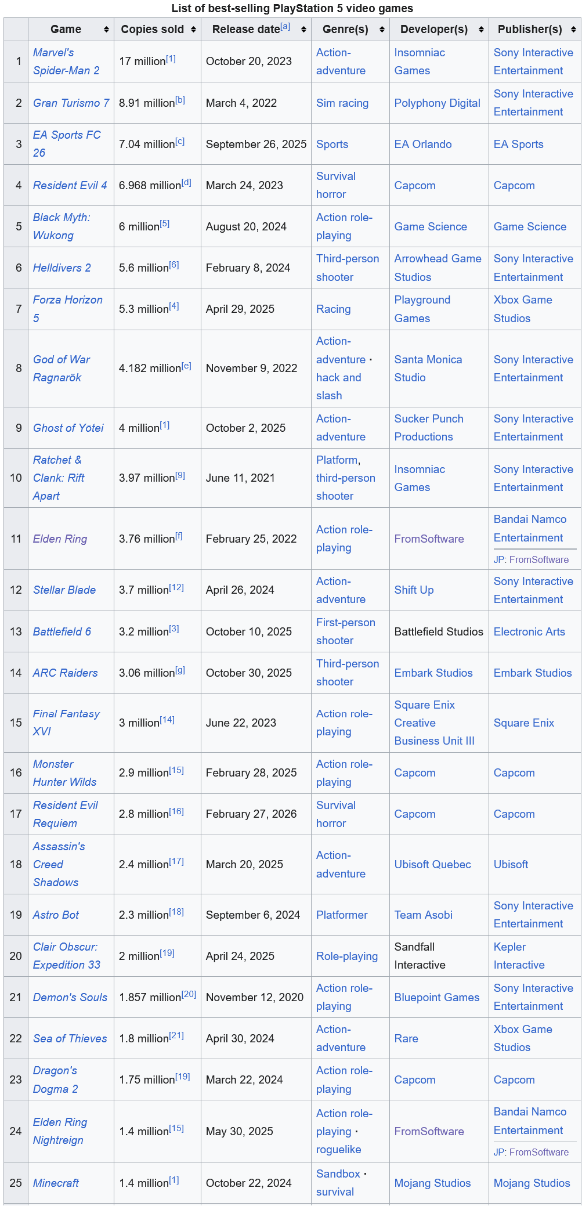Open Ratchet & Clank: Rift Apart link
The height and width of the screenshot is (1206, 582).
[59, 478]
